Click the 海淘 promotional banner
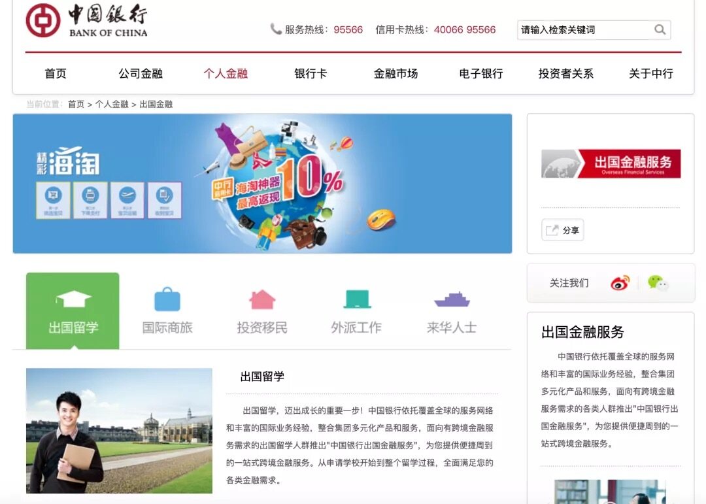Image resolution: width=706 pixels, height=504 pixels. (x=263, y=184)
